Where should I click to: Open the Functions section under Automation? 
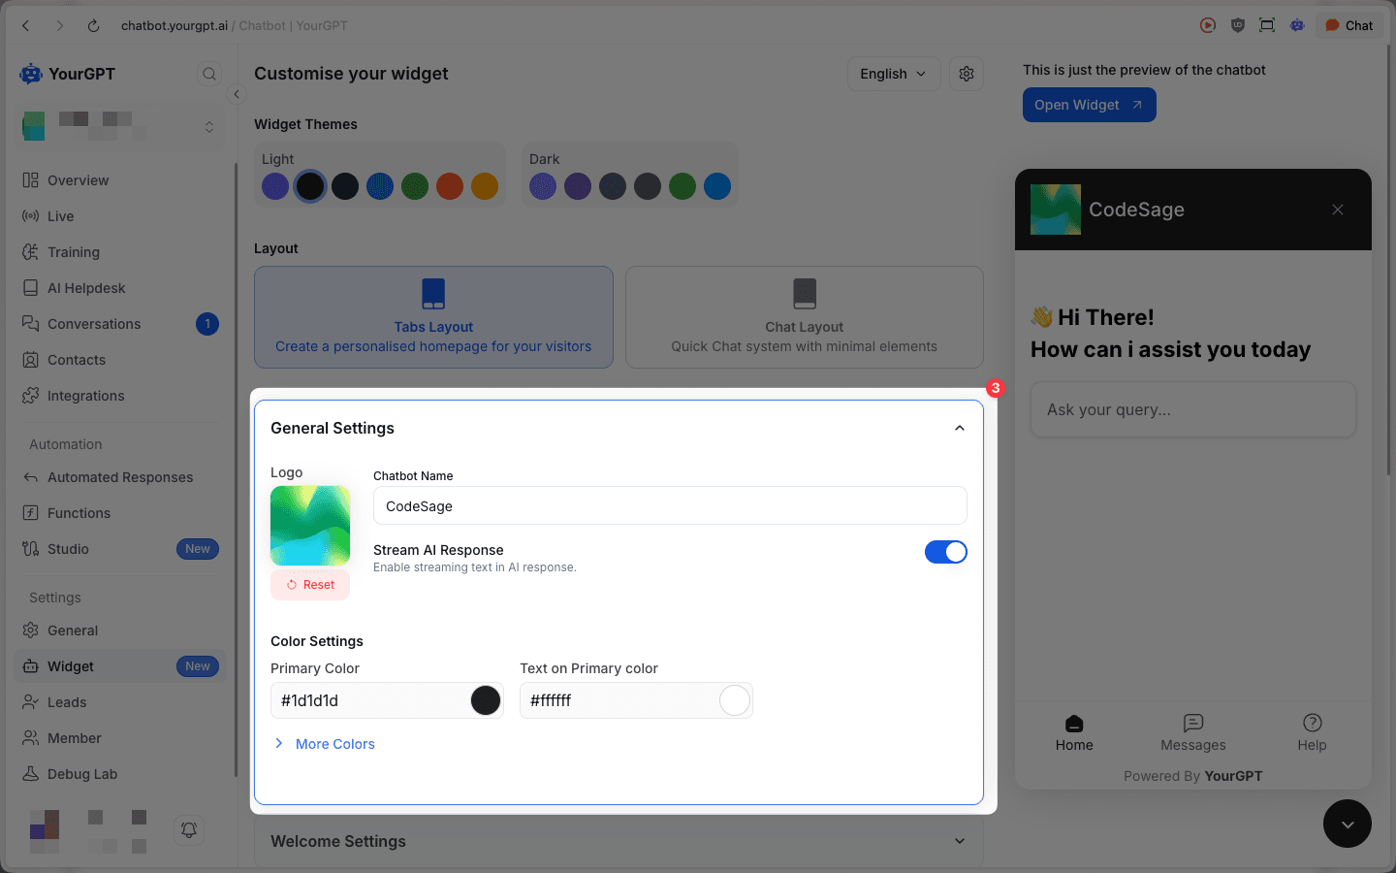78,512
